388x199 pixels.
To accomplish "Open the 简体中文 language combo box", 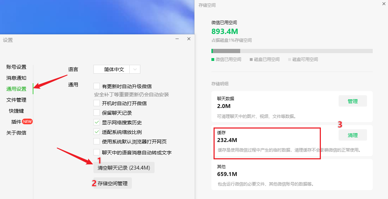I will click(x=117, y=69).
